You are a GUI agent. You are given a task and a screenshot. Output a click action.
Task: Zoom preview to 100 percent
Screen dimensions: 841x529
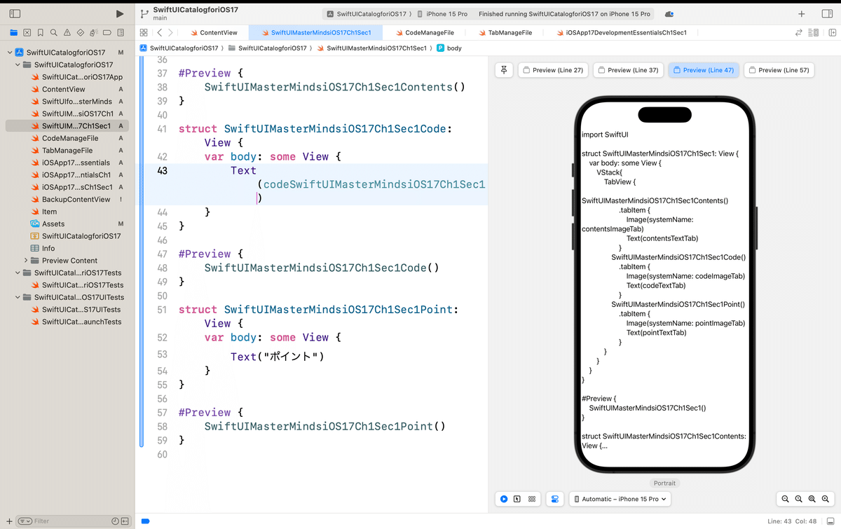tap(798, 499)
